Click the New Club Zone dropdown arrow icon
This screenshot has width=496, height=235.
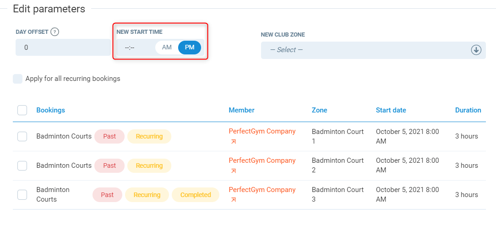point(476,50)
